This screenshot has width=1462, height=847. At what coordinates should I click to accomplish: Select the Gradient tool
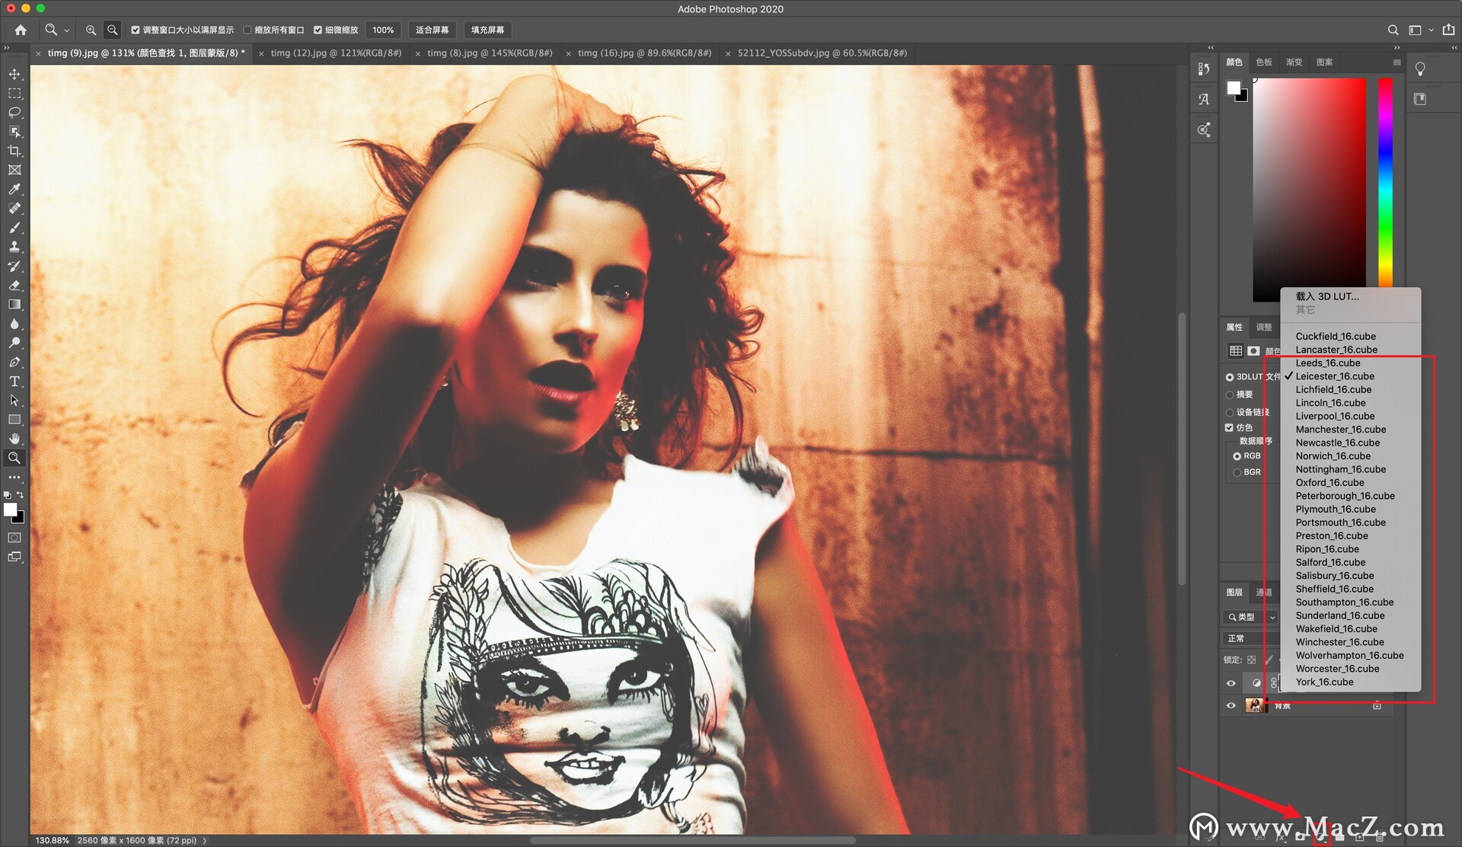pos(14,304)
